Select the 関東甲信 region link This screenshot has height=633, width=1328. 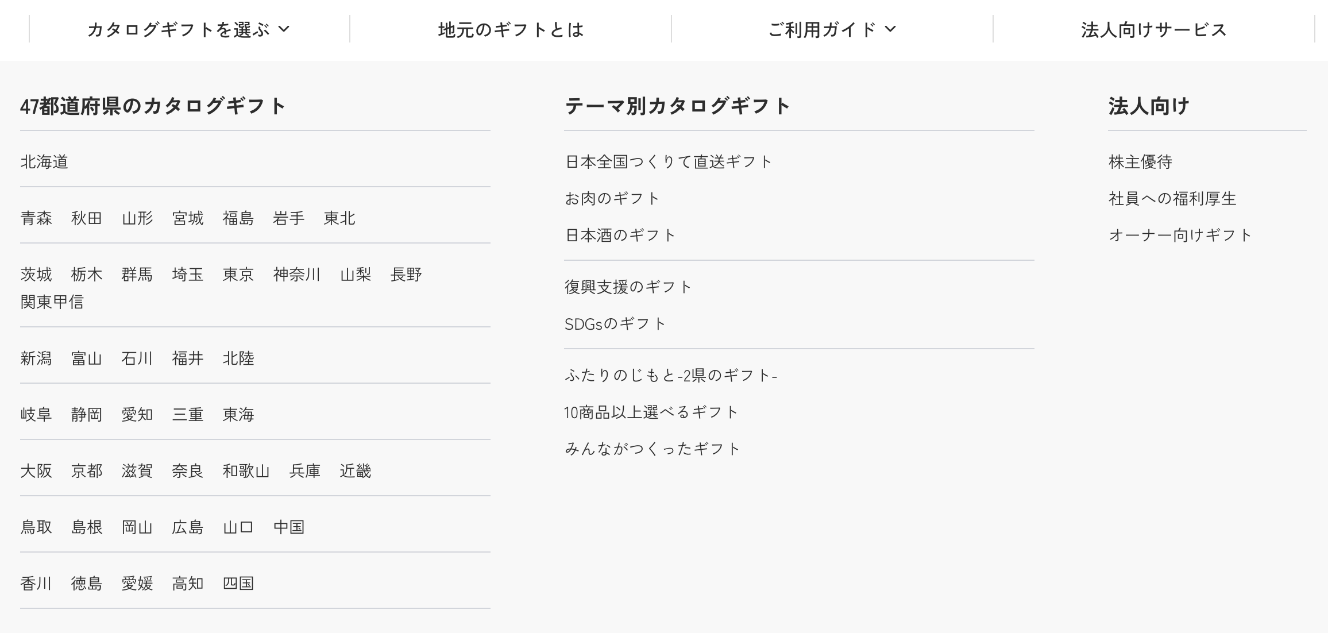point(52,302)
